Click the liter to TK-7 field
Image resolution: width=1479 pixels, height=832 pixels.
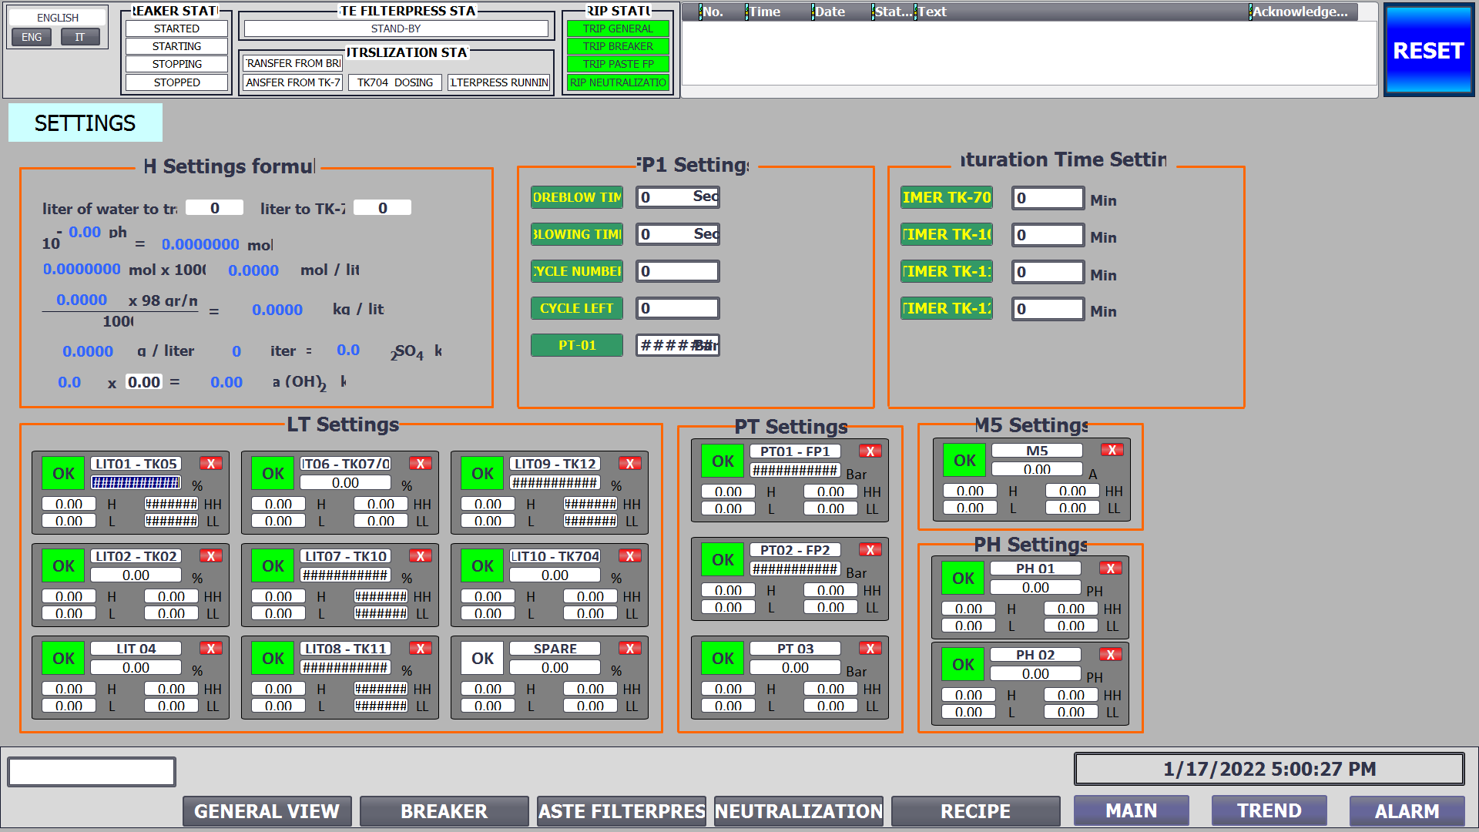(383, 208)
